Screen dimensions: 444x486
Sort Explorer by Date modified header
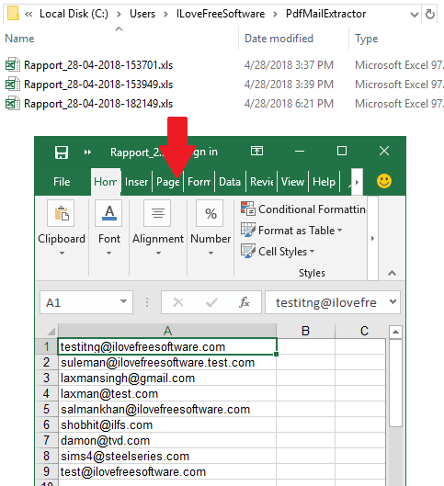click(279, 39)
